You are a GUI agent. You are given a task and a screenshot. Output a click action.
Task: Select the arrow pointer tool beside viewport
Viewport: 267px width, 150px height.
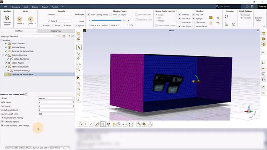(x=79, y=47)
